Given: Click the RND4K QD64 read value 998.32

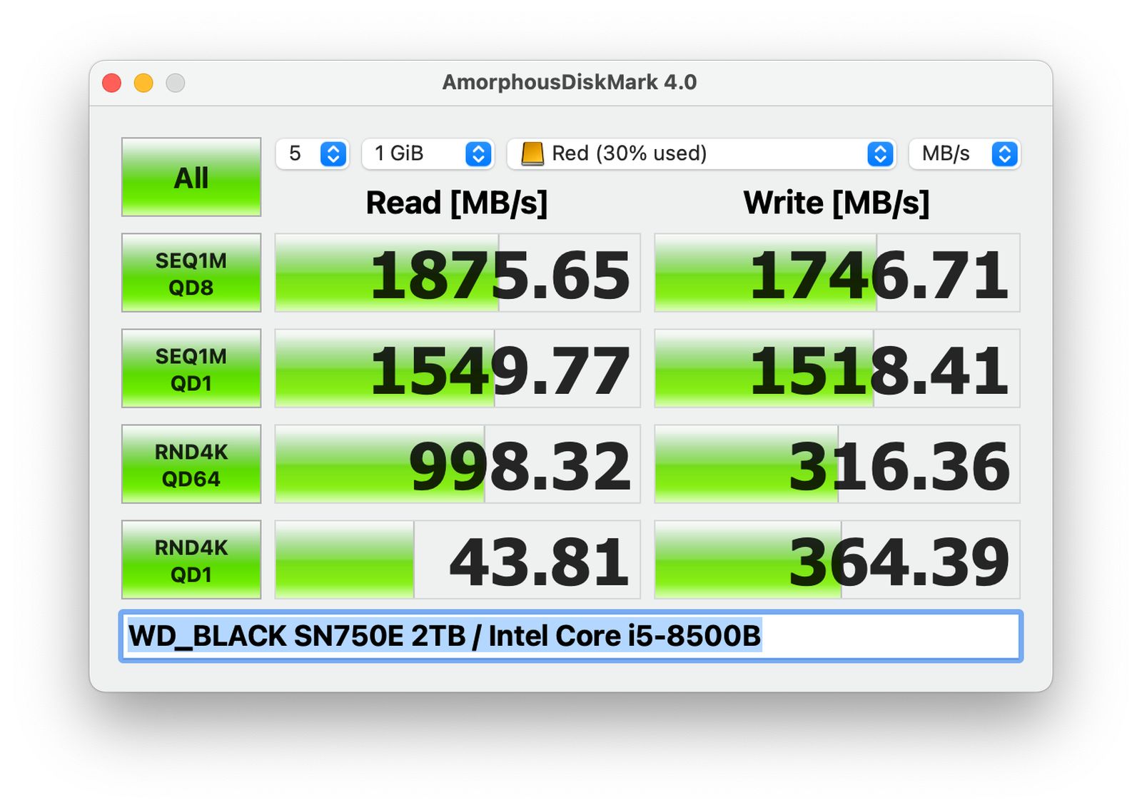Looking at the screenshot, I should pyautogui.click(x=458, y=464).
